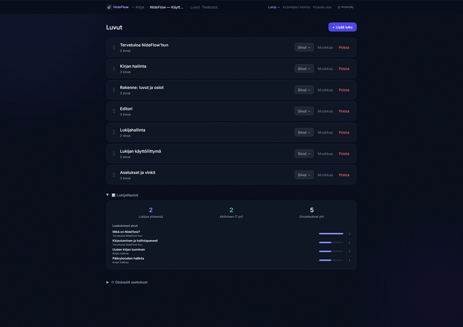Grab the drag handle of Rakenne: luvut ja osiot
The height and width of the screenshot is (327, 463).
114,90
